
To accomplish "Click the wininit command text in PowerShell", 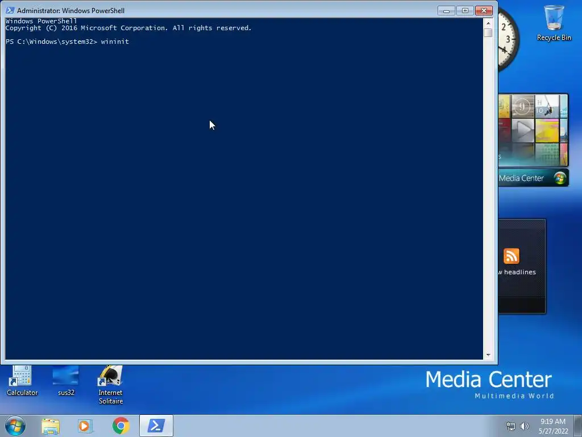I will (x=115, y=42).
